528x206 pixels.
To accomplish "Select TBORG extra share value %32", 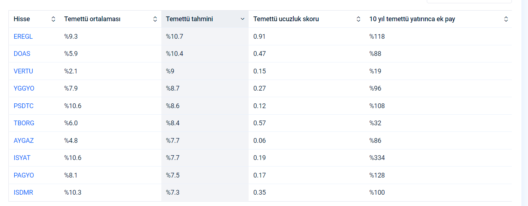I will [375, 123].
